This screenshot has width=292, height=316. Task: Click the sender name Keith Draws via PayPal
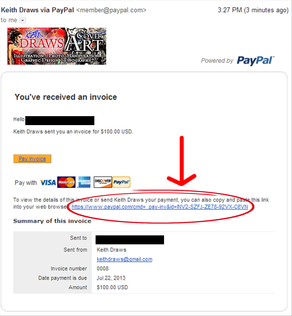click(38, 10)
